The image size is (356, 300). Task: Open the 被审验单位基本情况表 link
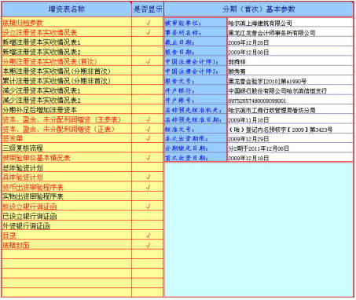click(x=36, y=158)
